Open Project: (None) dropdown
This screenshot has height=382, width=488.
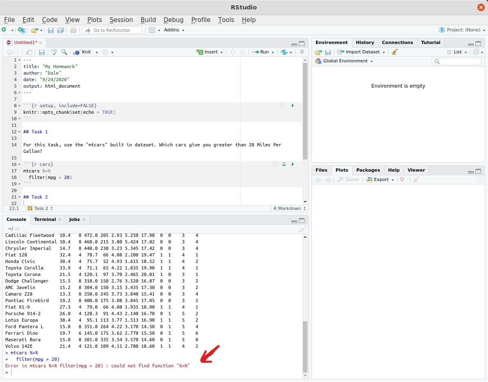(x=462, y=30)
